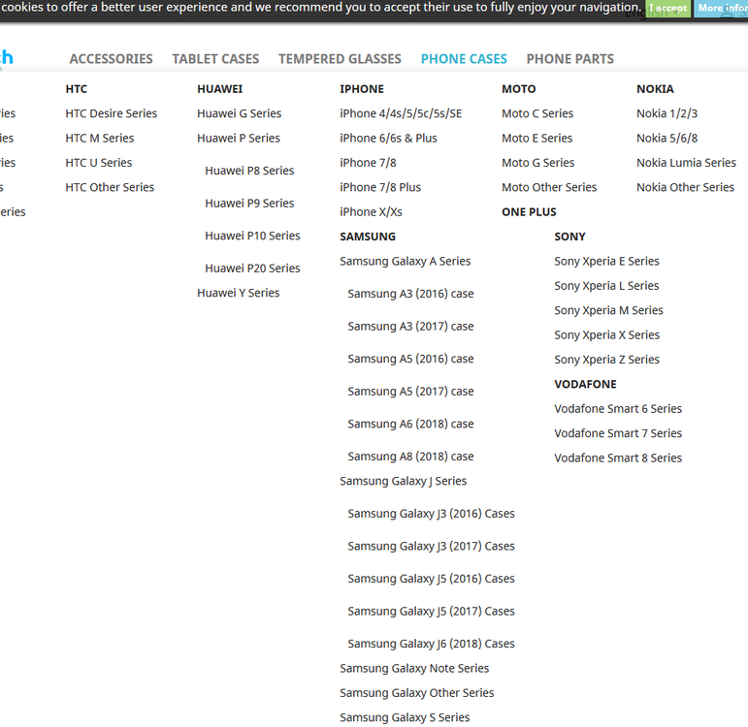Open Samsung Galaxy J Series

click(403, 481)
